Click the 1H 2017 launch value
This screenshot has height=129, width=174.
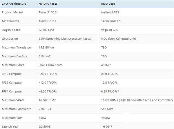tap(107, 127)
